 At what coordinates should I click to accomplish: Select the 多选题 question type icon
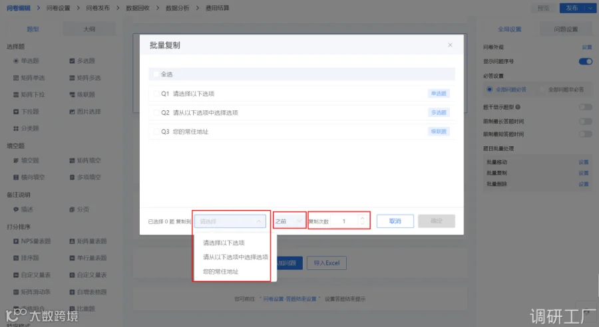(x=72, y=61)
